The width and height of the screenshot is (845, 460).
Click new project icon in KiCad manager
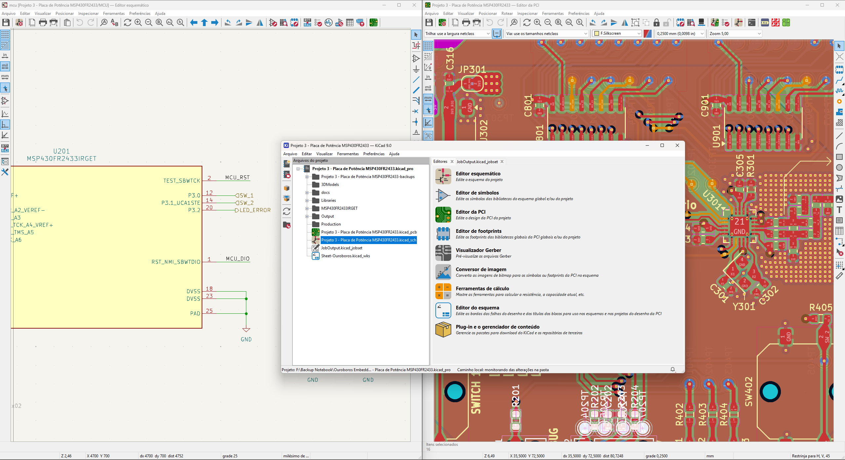point(287,163)
